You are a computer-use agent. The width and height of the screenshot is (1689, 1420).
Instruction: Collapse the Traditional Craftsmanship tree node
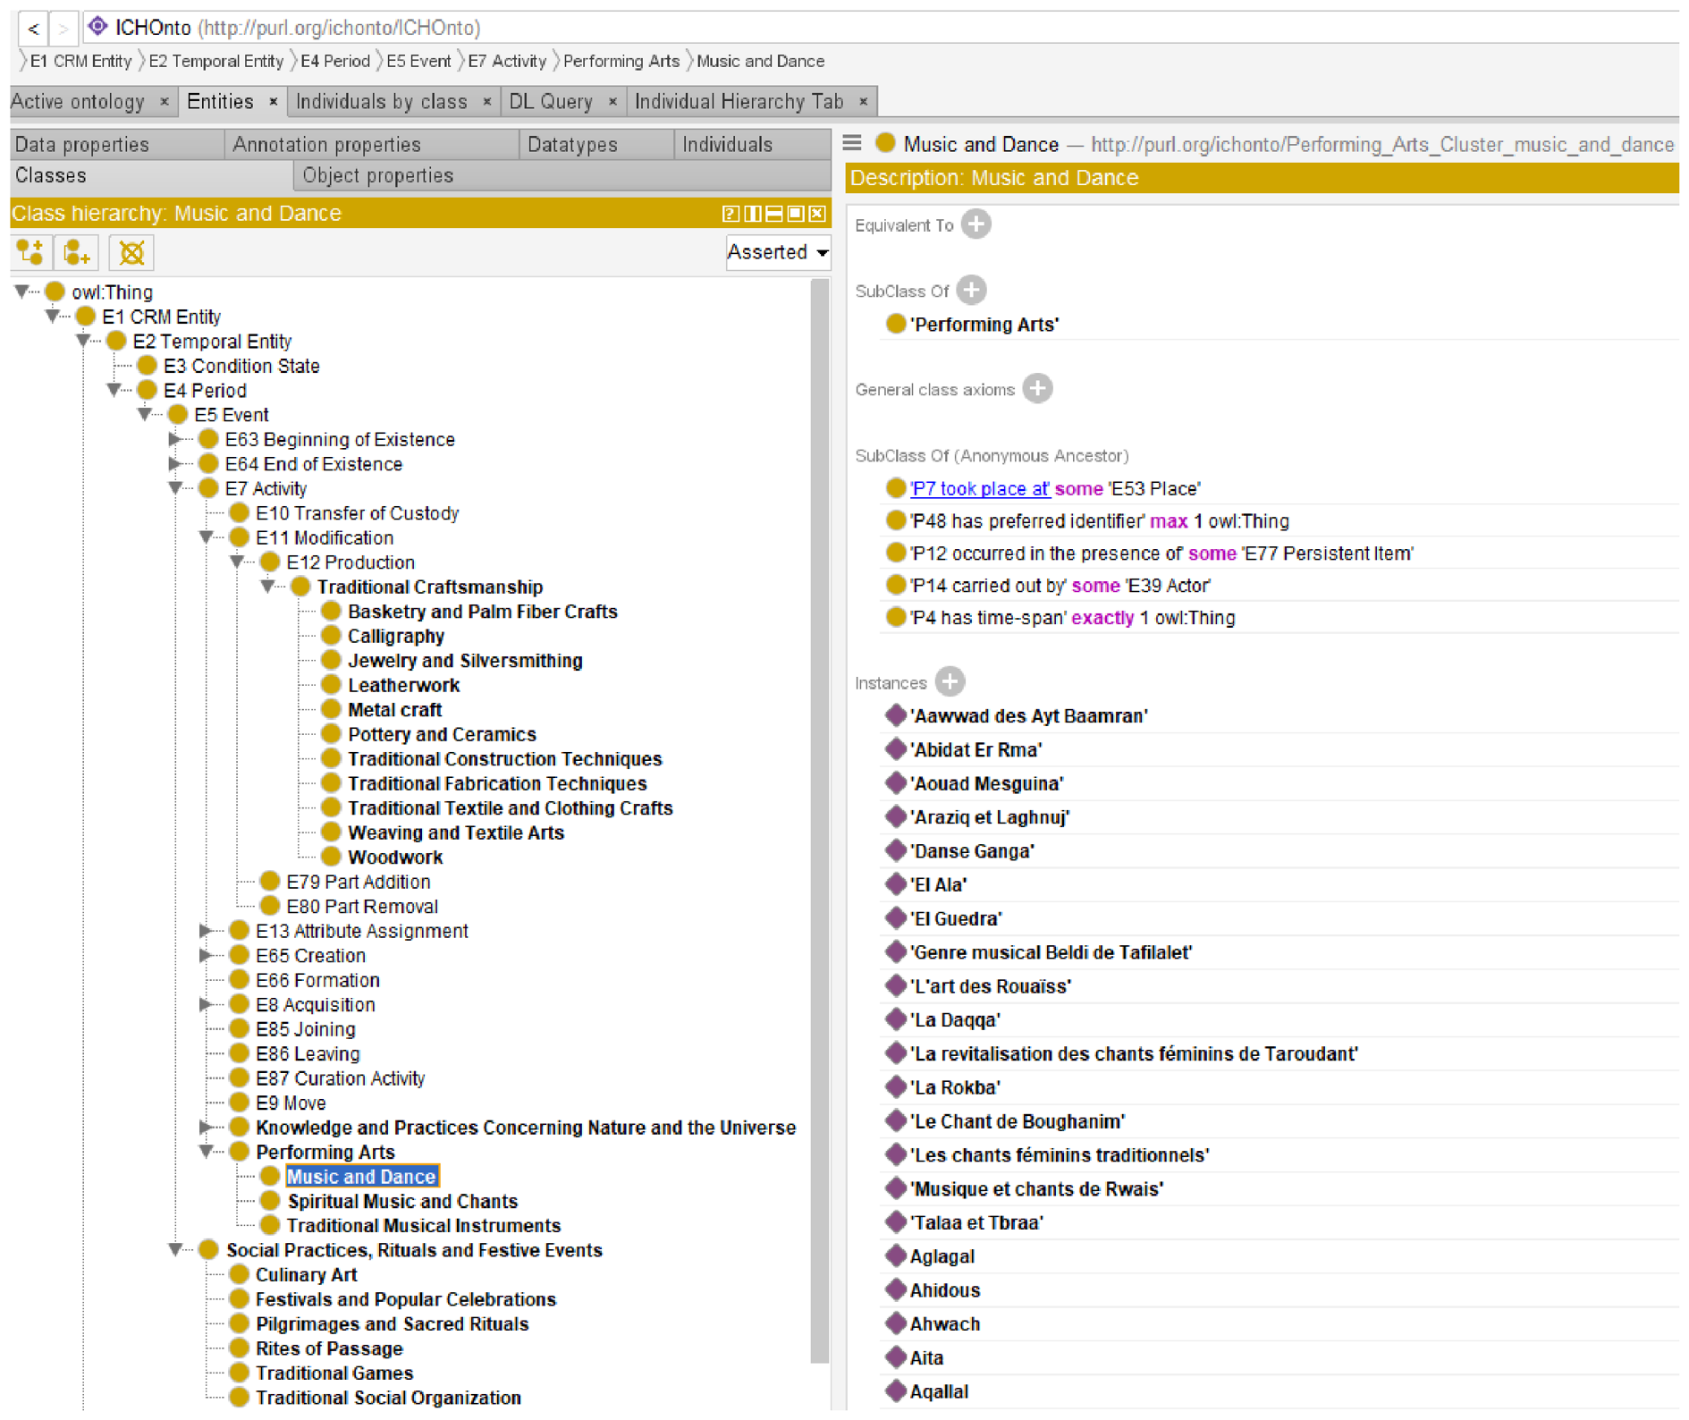[267, 587]
